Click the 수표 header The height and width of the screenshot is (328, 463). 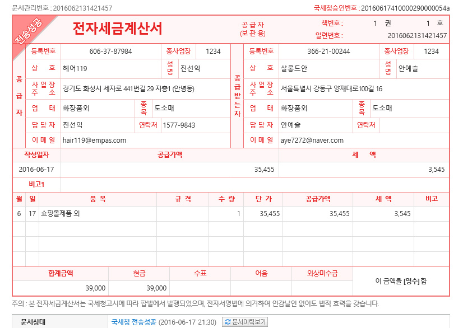[200, 274]
